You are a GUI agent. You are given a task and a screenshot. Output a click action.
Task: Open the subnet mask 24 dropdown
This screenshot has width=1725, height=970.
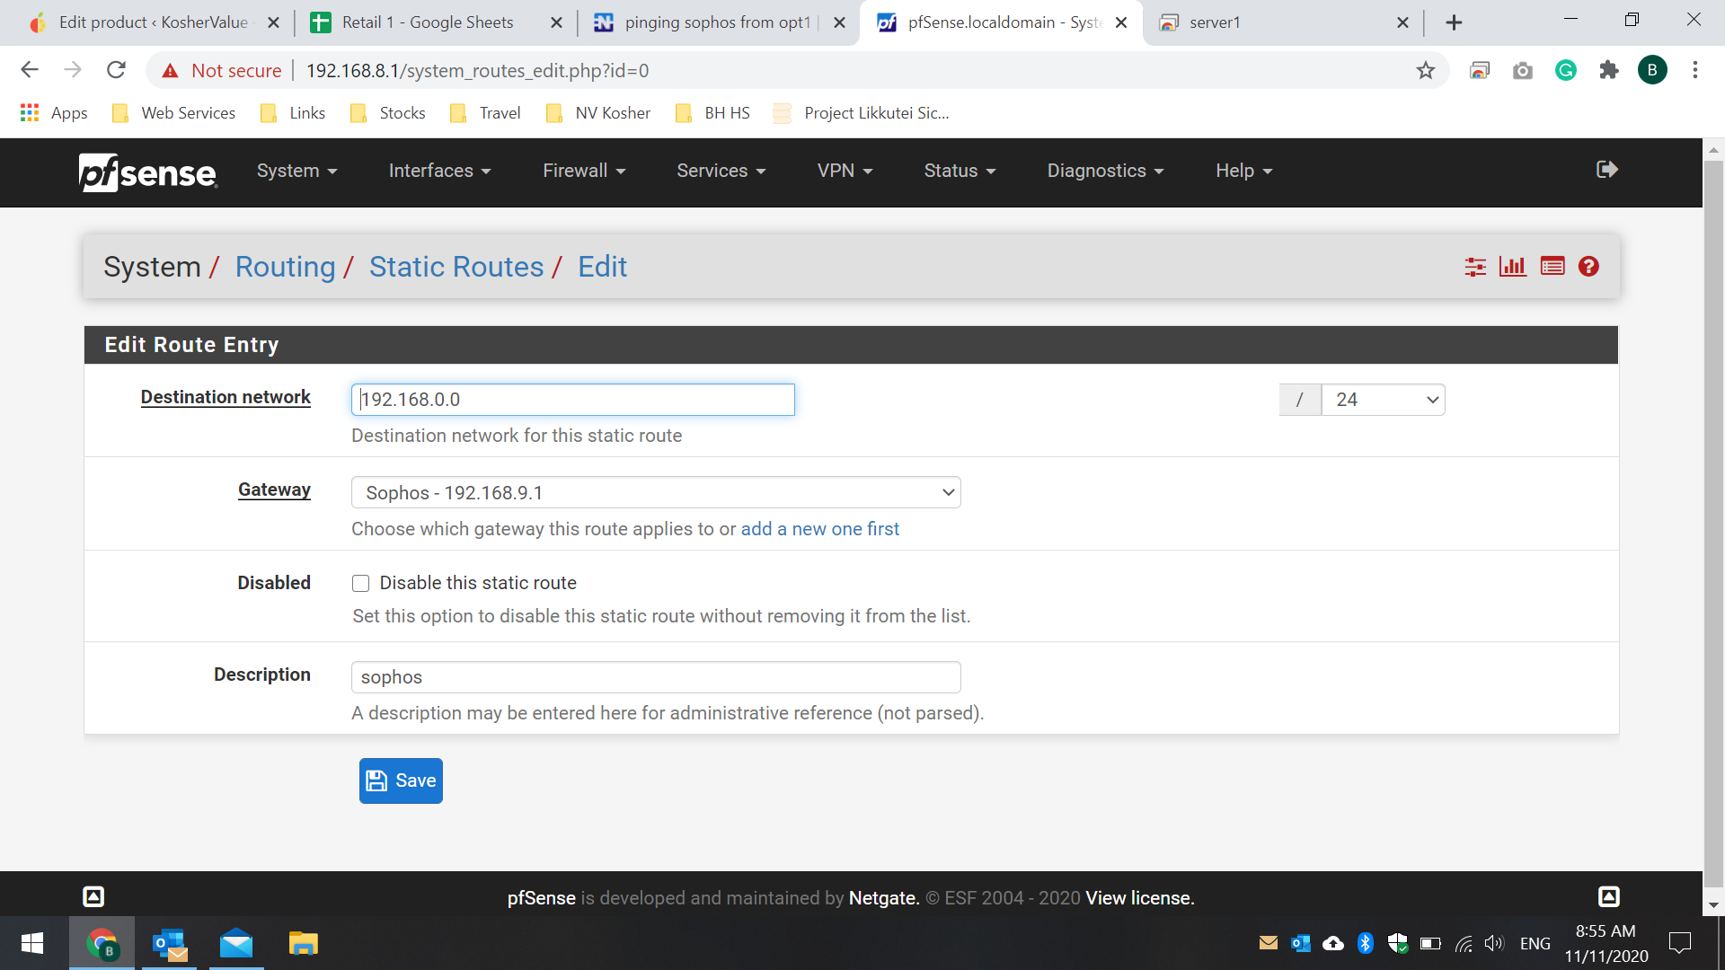pos(1383,400)
